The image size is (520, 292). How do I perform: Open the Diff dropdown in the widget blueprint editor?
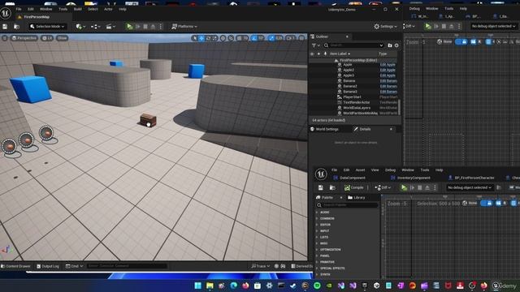tap(383, 187)
